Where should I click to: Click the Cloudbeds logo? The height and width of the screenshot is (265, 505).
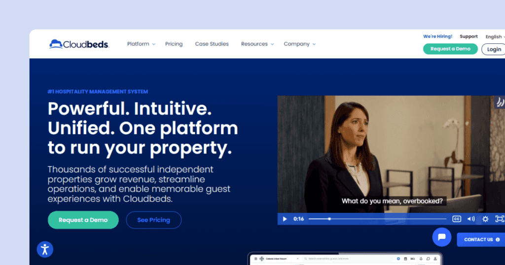79,44
